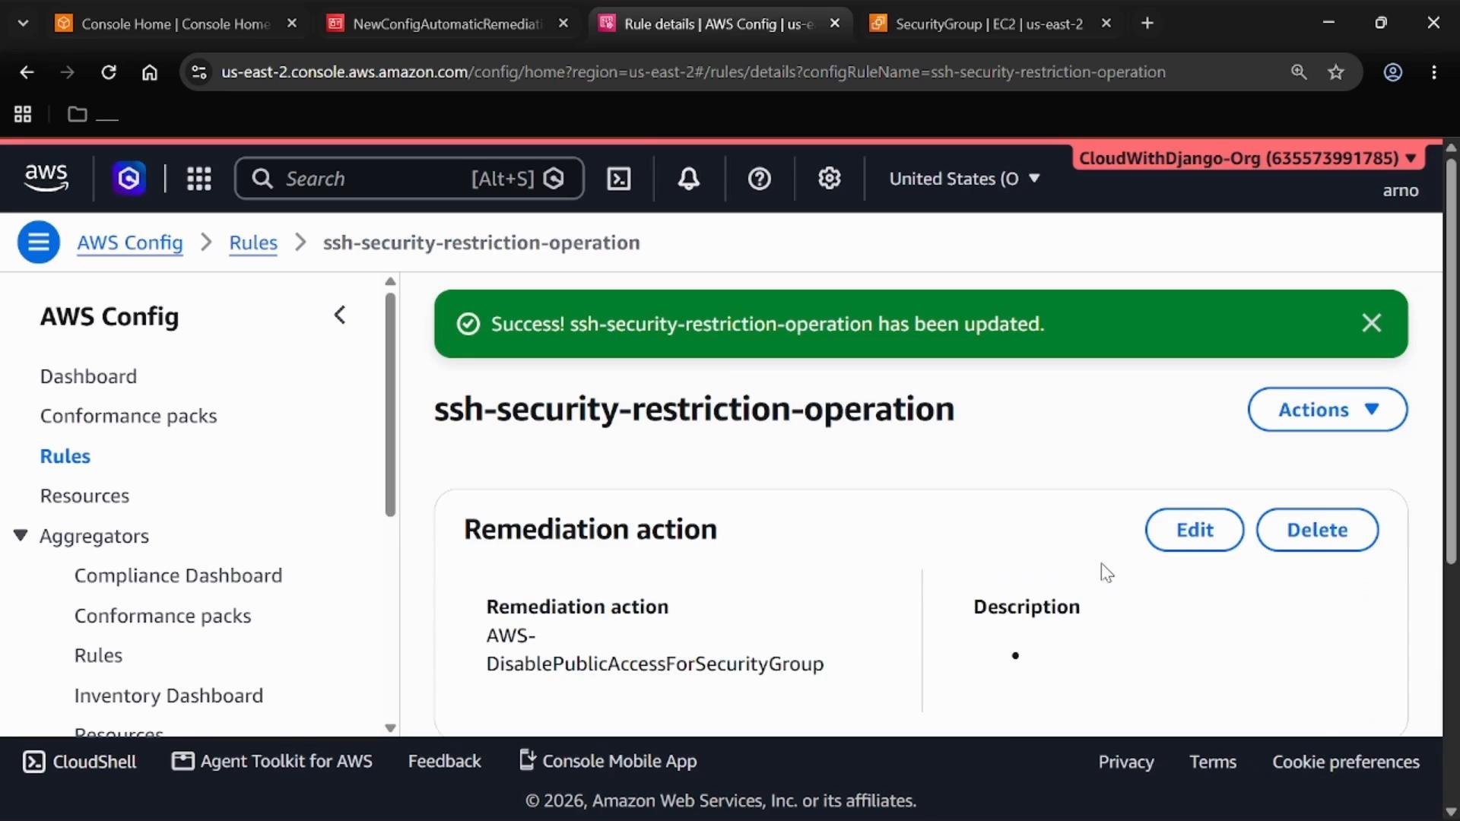Collapse the Aggregators section
1460x821 pixels.
coord(21,536)
